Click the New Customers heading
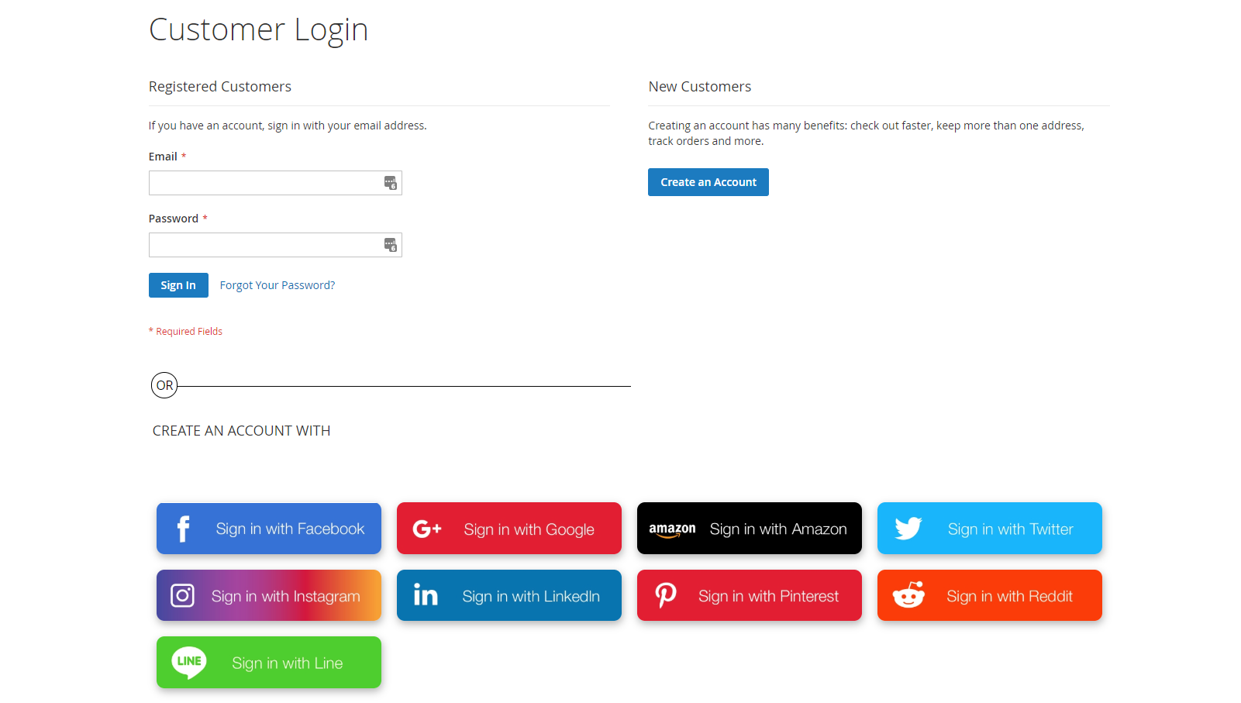 [x=700, y=87]
